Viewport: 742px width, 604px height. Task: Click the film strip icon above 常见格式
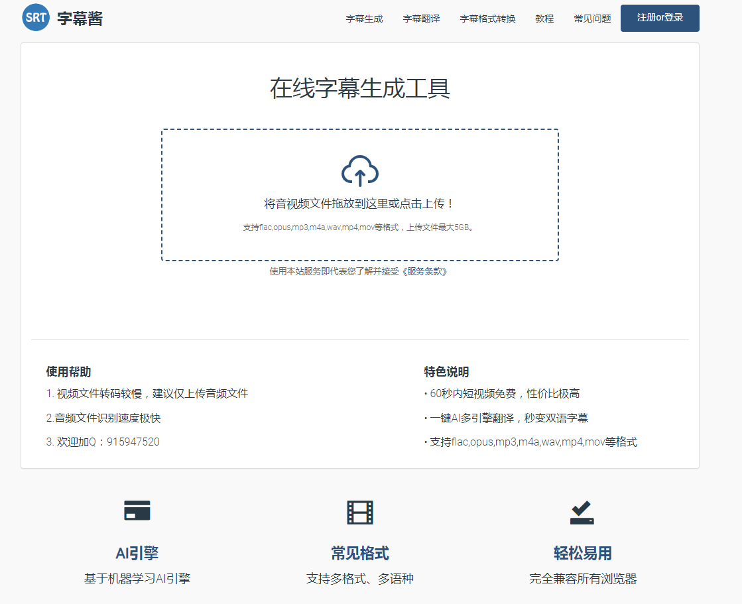click(x=360, y=513)
